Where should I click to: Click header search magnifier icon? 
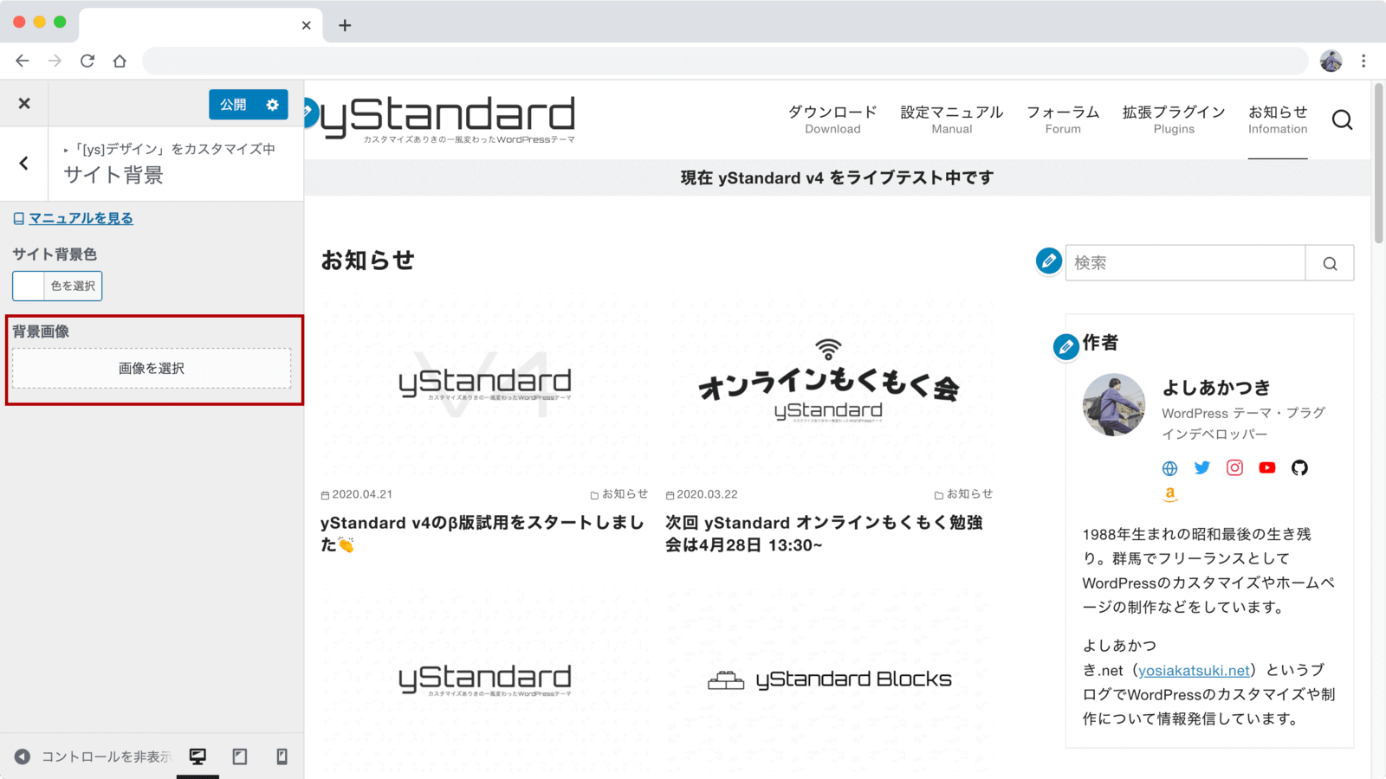[1342, 119]
